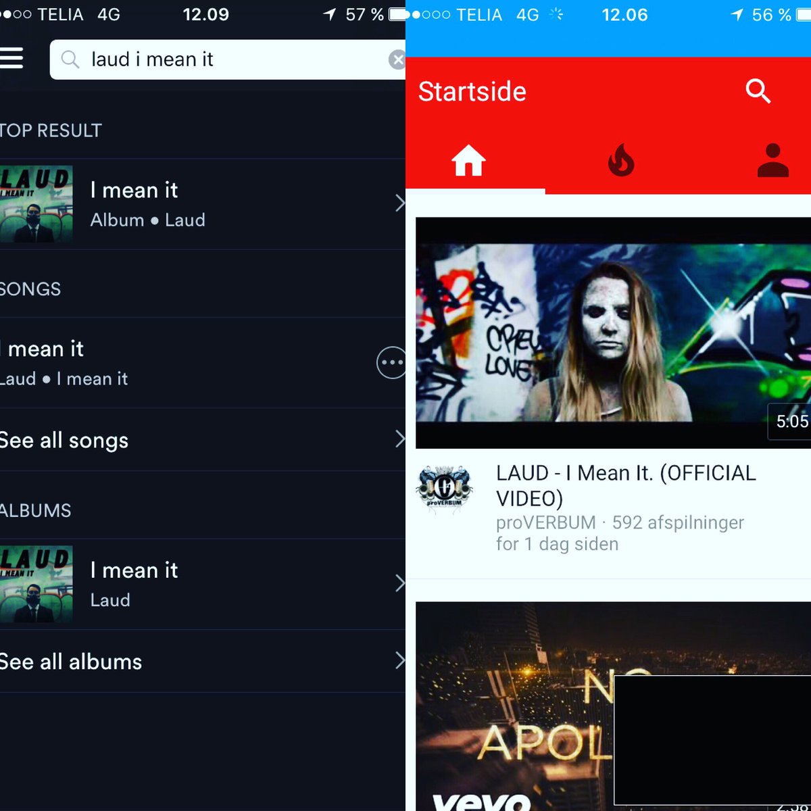Tap the 12.09 clock in left status bar
The width and height of the screenshot is (811, 811).
tap(205, 14)
